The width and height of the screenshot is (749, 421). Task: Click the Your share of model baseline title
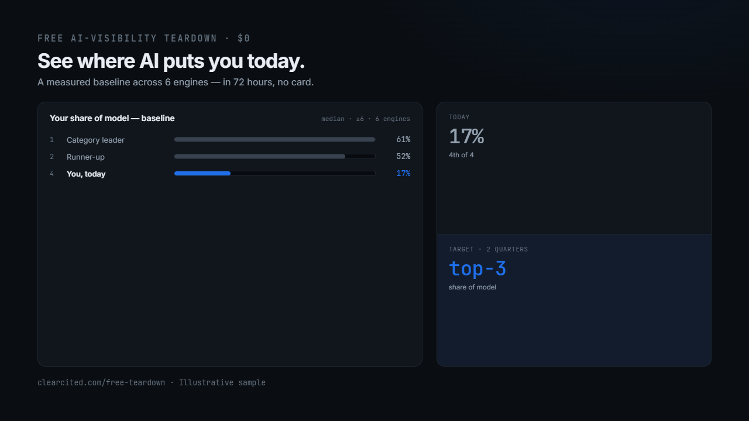[x=112, y=118]
